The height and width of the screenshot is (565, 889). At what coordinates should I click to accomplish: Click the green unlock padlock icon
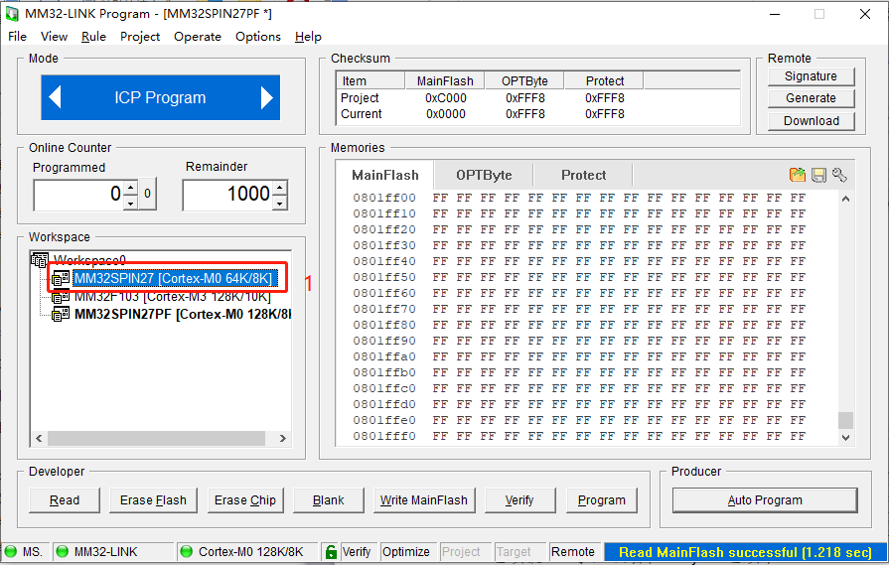click(331, 551)
